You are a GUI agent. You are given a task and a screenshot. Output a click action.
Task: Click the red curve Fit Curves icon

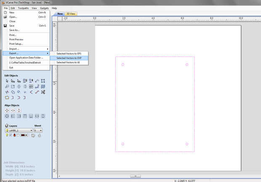point(37,92)
